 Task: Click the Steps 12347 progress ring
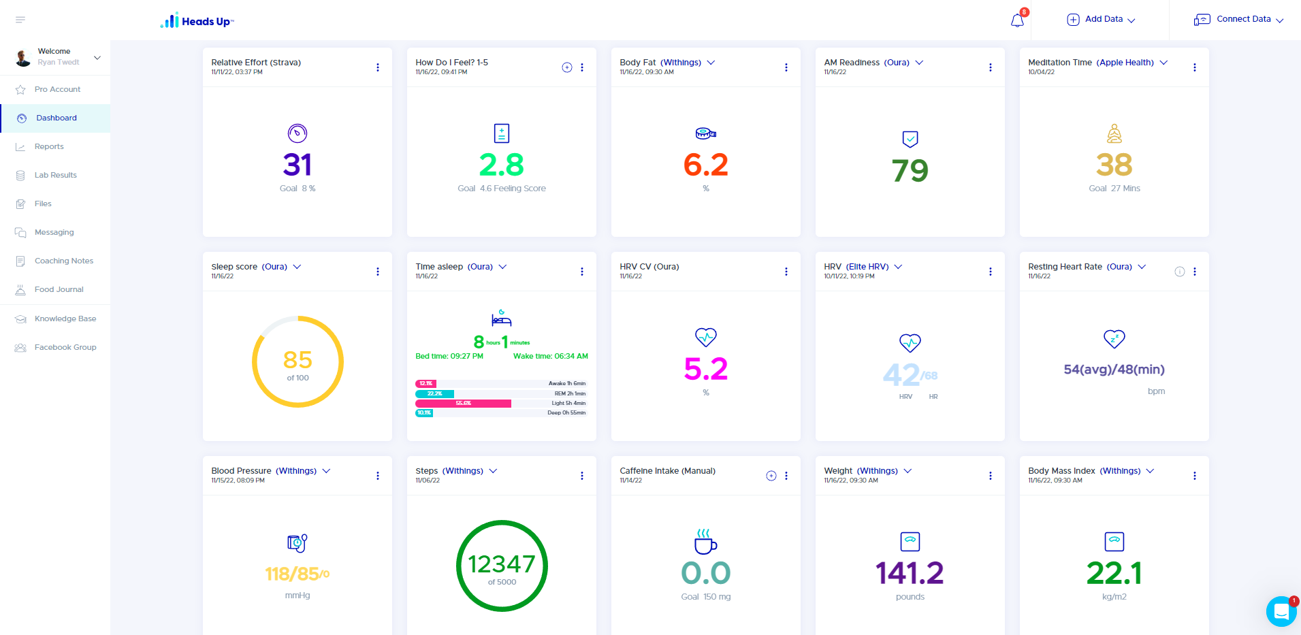point(502,566)
